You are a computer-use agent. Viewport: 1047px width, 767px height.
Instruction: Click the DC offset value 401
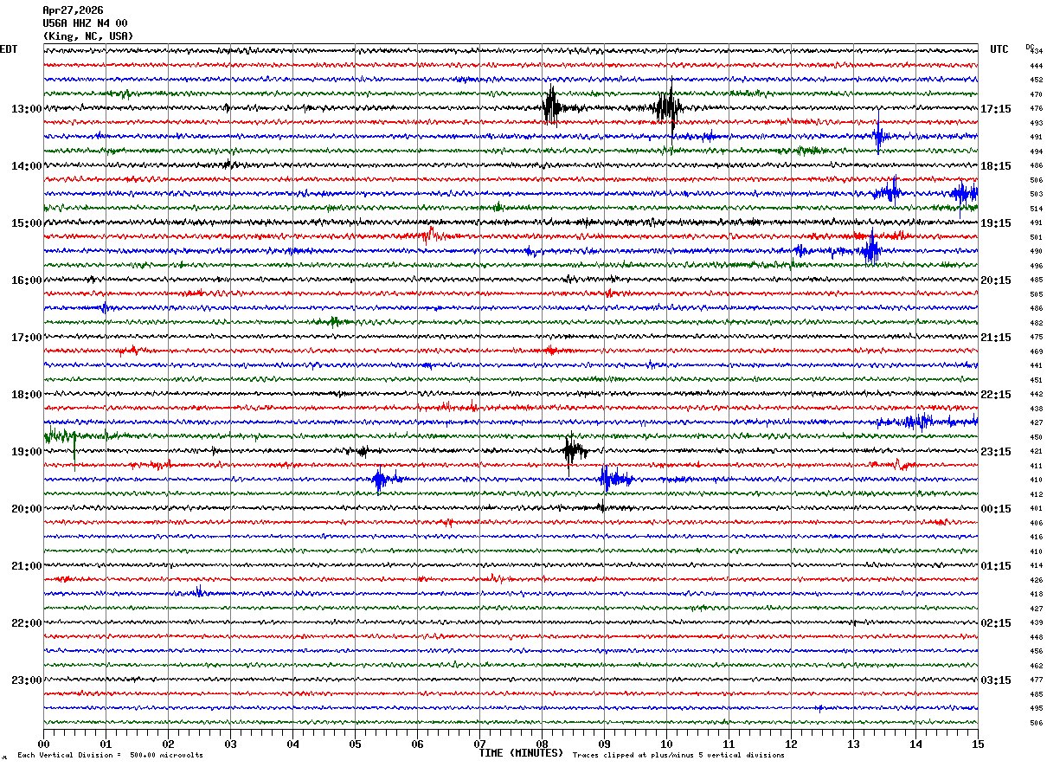coord(1036,509)
